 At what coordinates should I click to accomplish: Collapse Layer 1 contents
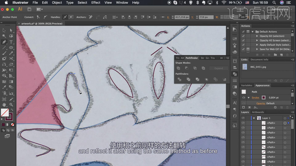tap(254, 118)
